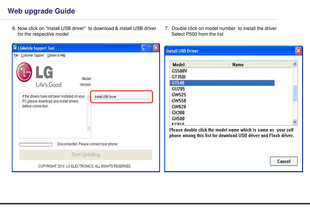Select GW525 in the model list
Screen dimensions: 310x215
(x=222, y=95)
